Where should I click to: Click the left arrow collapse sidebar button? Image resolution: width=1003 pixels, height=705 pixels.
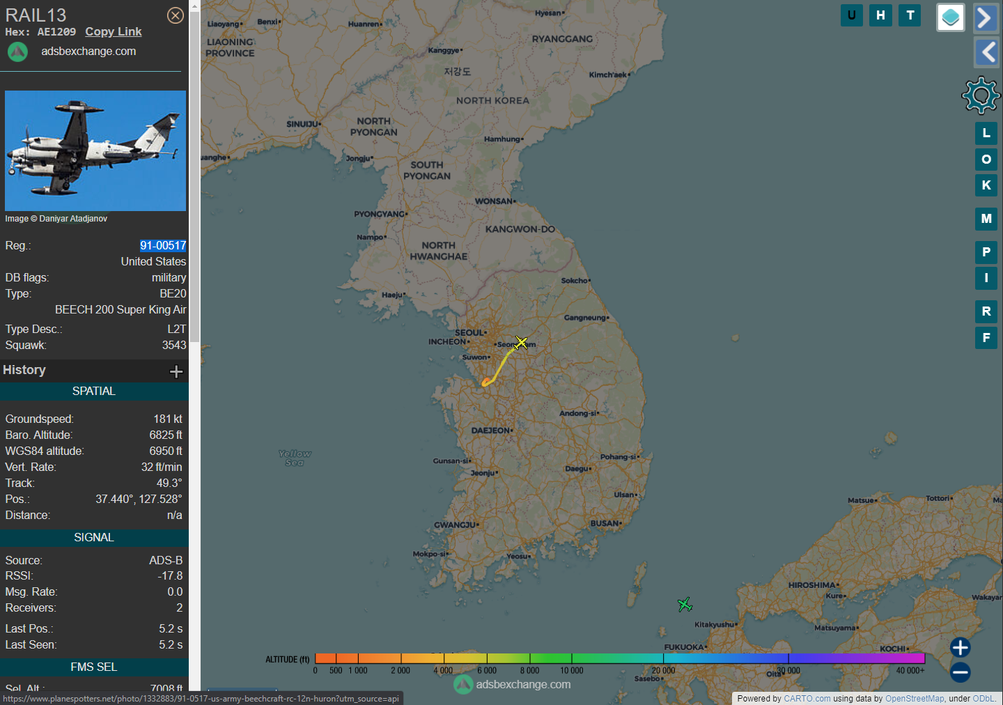click(x=986, y=52)
